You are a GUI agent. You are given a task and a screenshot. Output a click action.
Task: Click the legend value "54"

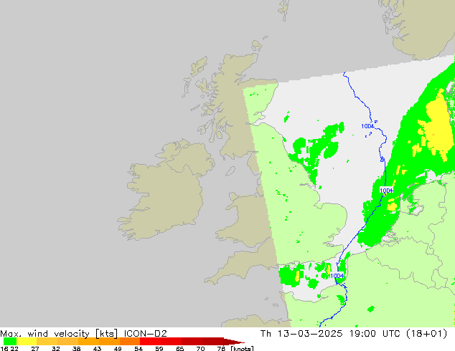pyautogui.click(x=139, y=348)
